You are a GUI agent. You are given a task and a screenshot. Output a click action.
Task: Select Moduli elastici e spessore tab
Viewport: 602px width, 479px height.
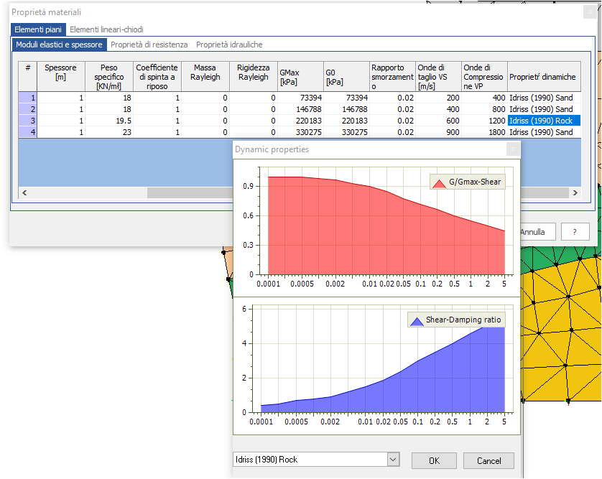[x=59, y=45]
